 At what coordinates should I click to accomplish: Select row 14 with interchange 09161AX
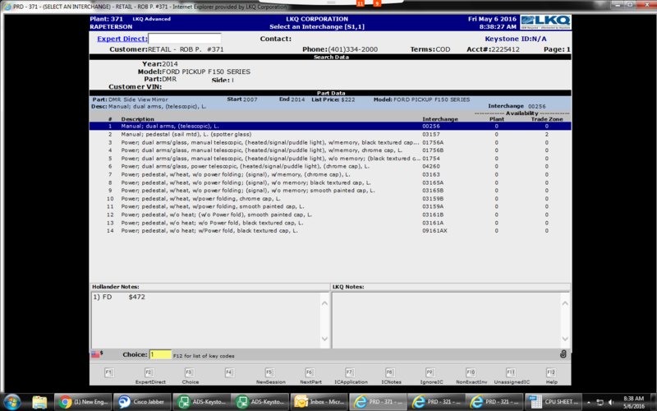pos(330,231)
